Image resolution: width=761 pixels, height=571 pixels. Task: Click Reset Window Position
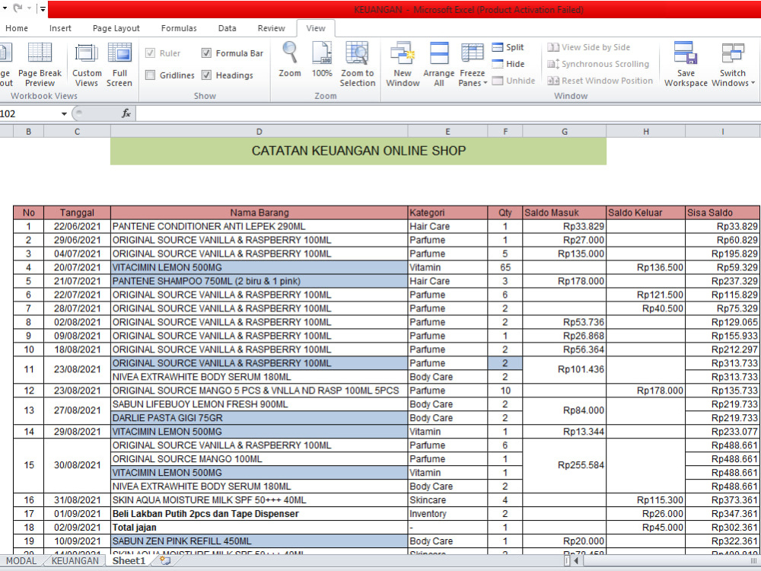pyautogui.click(x=600, y=81)
